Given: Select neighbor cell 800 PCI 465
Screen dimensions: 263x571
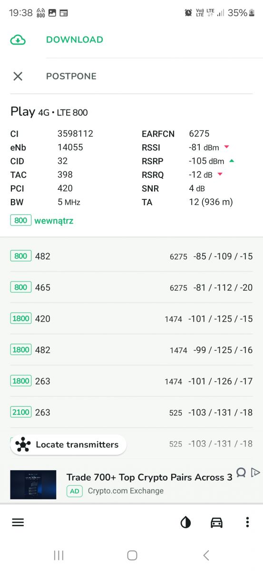Looking at the screenshot, I should (x=131, y=287).
